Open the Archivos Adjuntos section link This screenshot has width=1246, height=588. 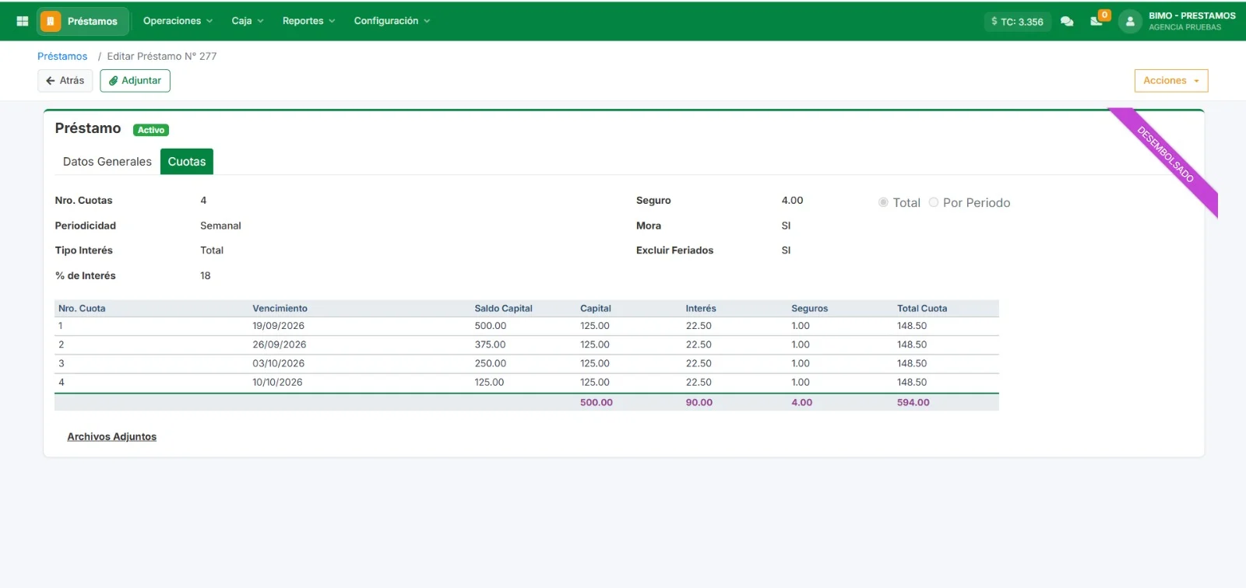pos(112,437)
